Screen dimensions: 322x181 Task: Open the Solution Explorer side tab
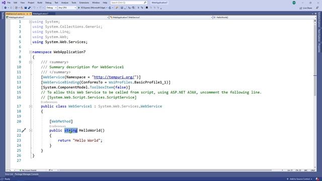[x=319, y=20]
